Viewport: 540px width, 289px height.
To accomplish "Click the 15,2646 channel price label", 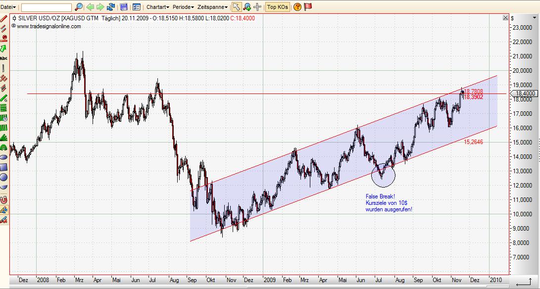I will [474, 142].
